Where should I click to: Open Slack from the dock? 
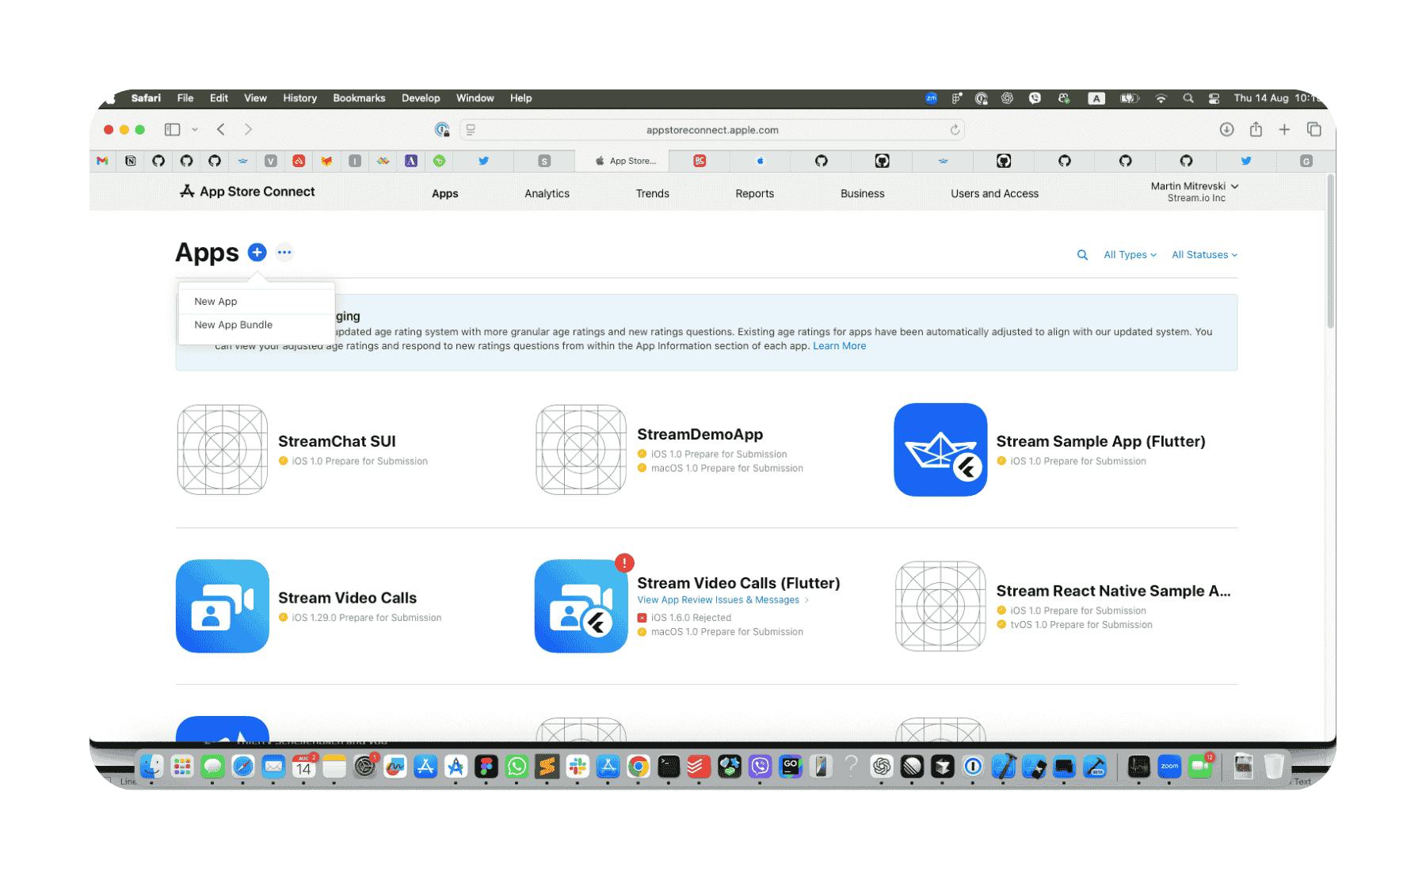click(578, 766)
